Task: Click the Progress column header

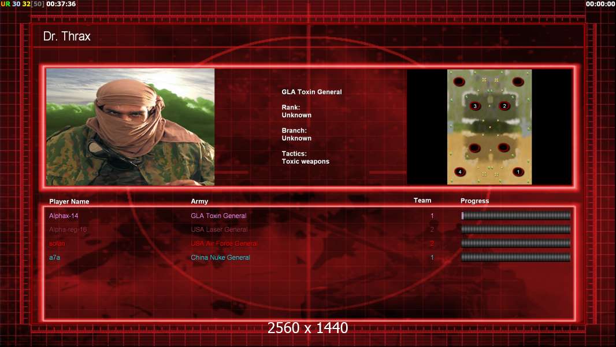Action: coord(474,201)
